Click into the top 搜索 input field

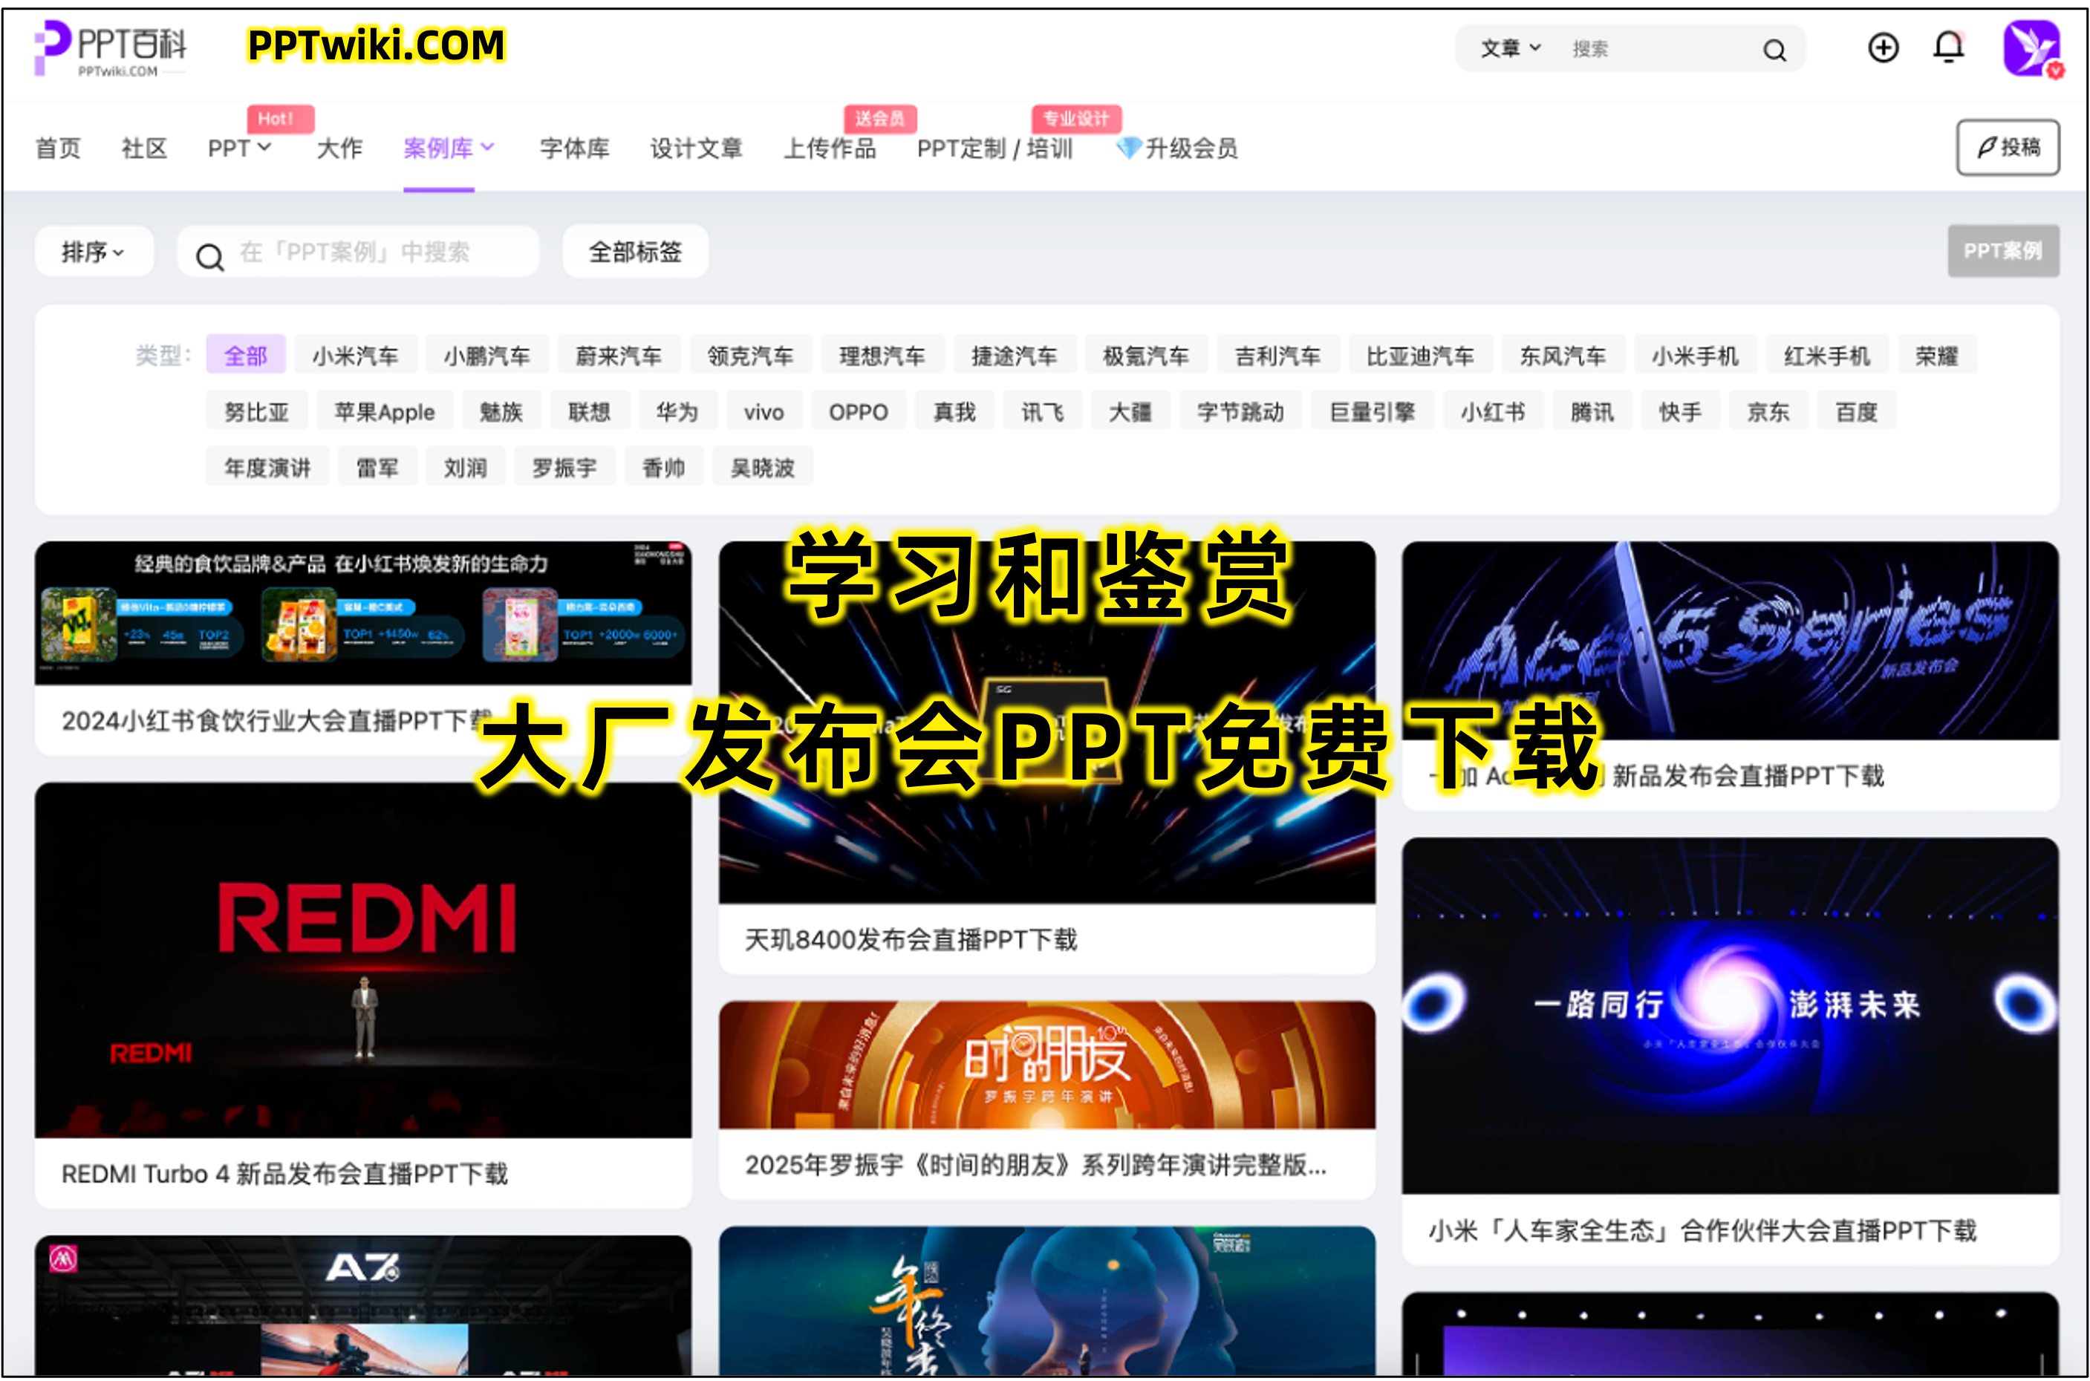click(x=1656, y=48)
